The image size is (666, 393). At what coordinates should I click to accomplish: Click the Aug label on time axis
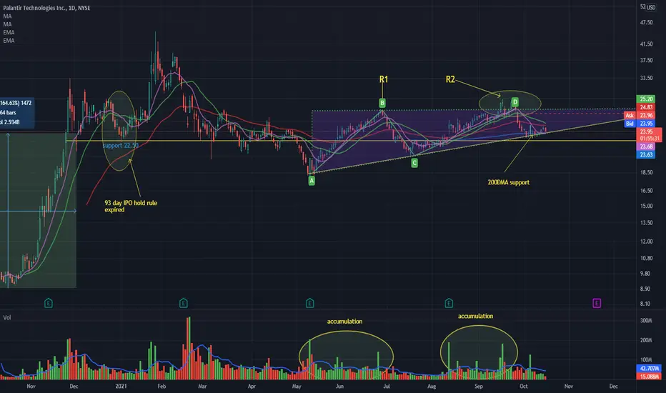[x=432, y=386]
